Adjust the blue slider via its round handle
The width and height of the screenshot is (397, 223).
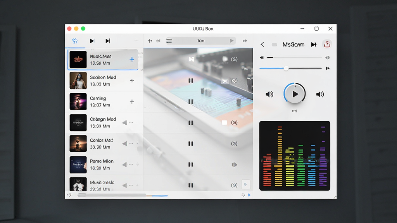(286, 68)
